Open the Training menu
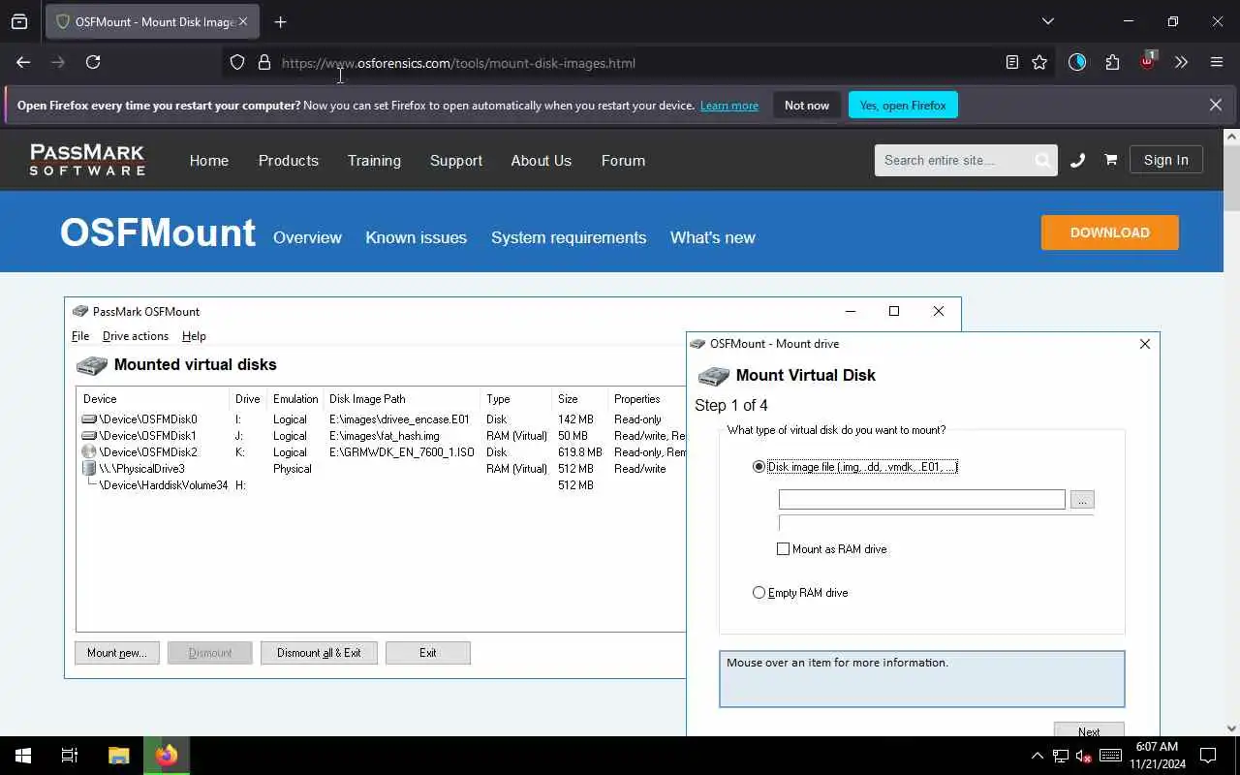Viewport: 1240px width, 775px height. pos(374,161)
